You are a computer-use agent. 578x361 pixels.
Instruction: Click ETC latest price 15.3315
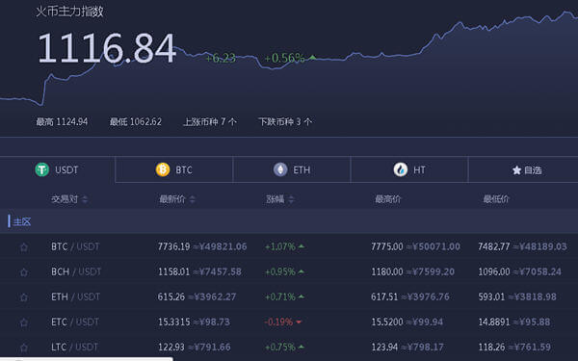tap(174, 322)
